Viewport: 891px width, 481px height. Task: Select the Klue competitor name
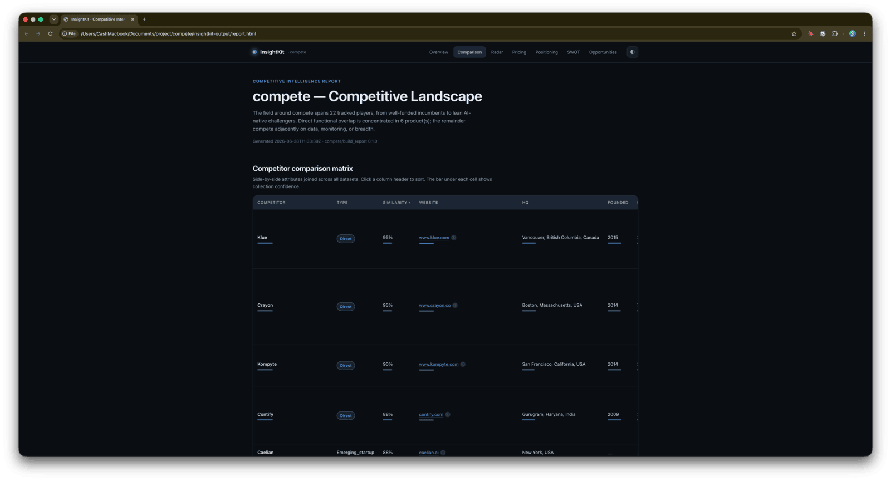(262, 238)
